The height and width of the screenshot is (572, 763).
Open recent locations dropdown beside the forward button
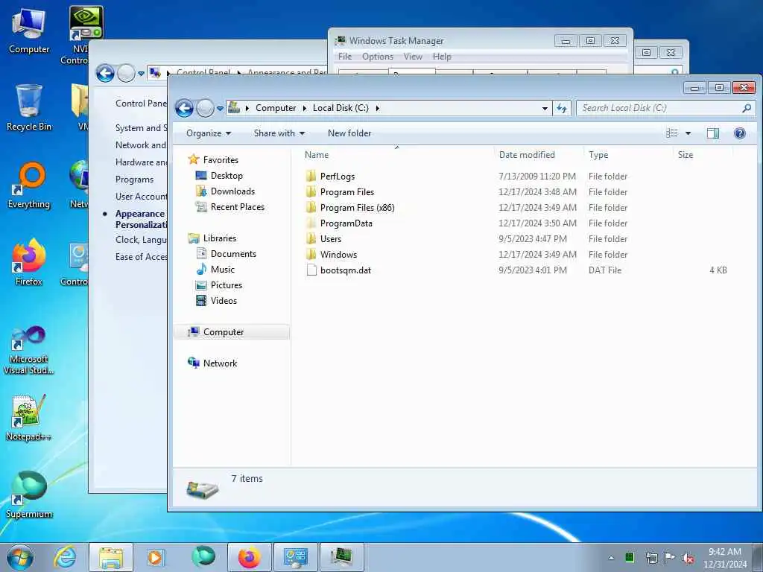220,109
